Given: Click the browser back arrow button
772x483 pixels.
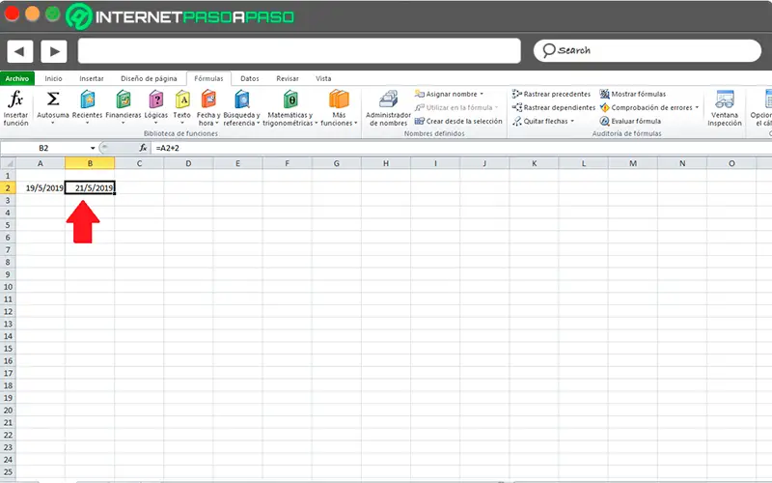Looking at the screenshot, I should click(20, 51).
